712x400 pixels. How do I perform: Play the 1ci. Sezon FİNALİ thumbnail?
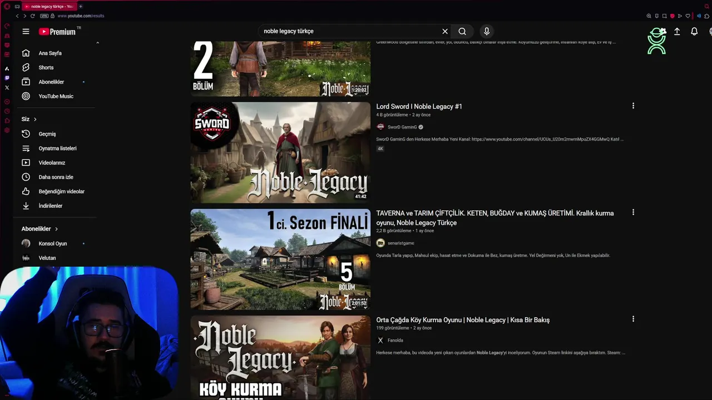pos(280,259)
